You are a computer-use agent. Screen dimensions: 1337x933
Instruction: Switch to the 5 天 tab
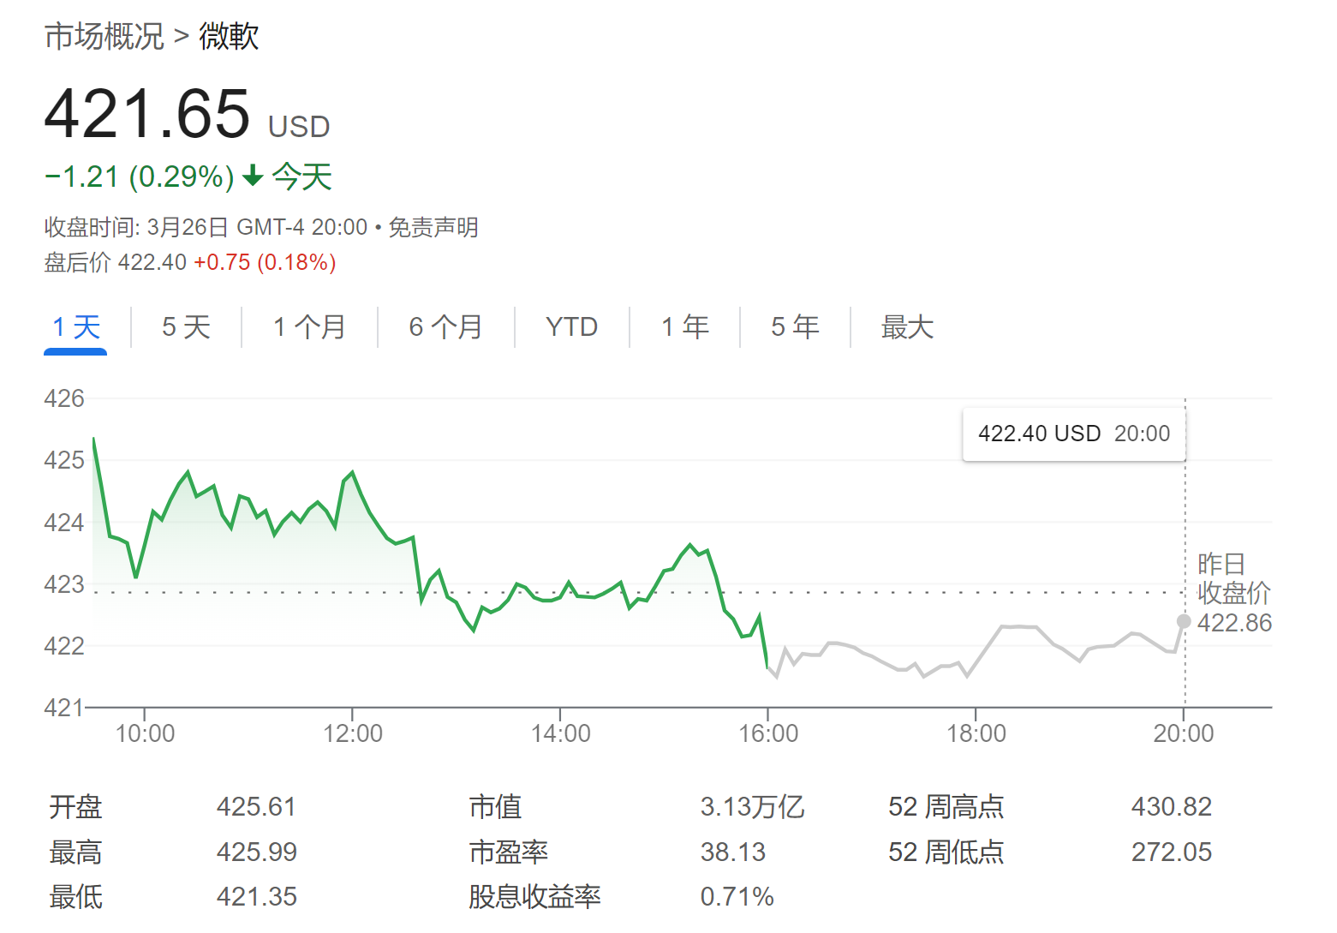click(186, 326)
